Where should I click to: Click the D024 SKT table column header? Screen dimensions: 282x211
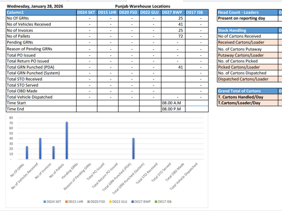pyautogui.click(x=87, y=12)
